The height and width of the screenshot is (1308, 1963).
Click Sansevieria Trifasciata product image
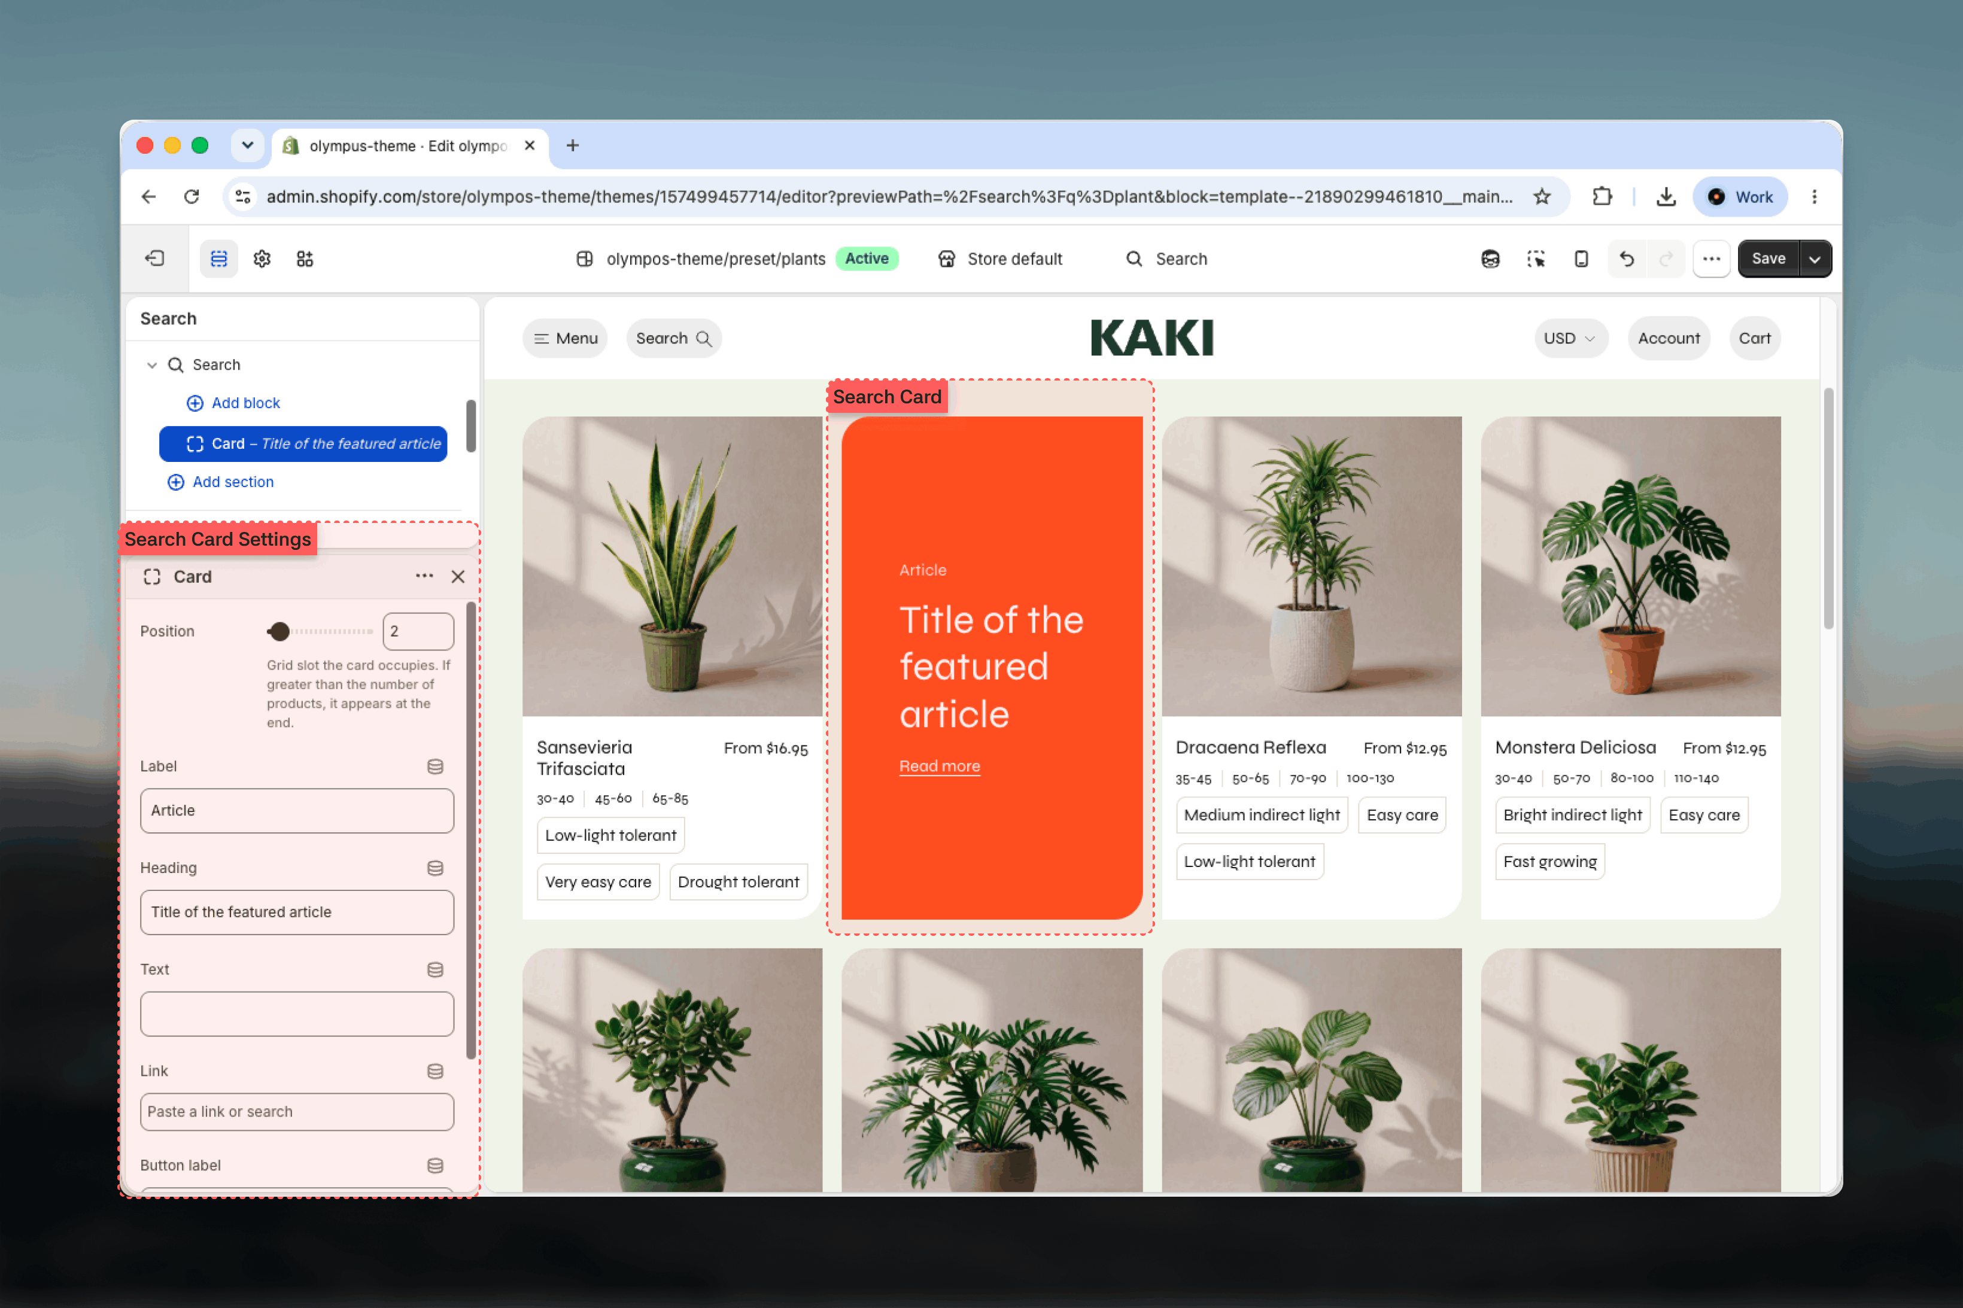click(x=673, y=567)
